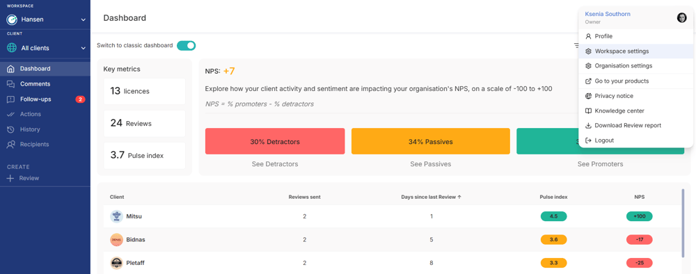Open Recipients in the sidebar
The height and width of the screenshot is (274, 696).
[45, 145]
